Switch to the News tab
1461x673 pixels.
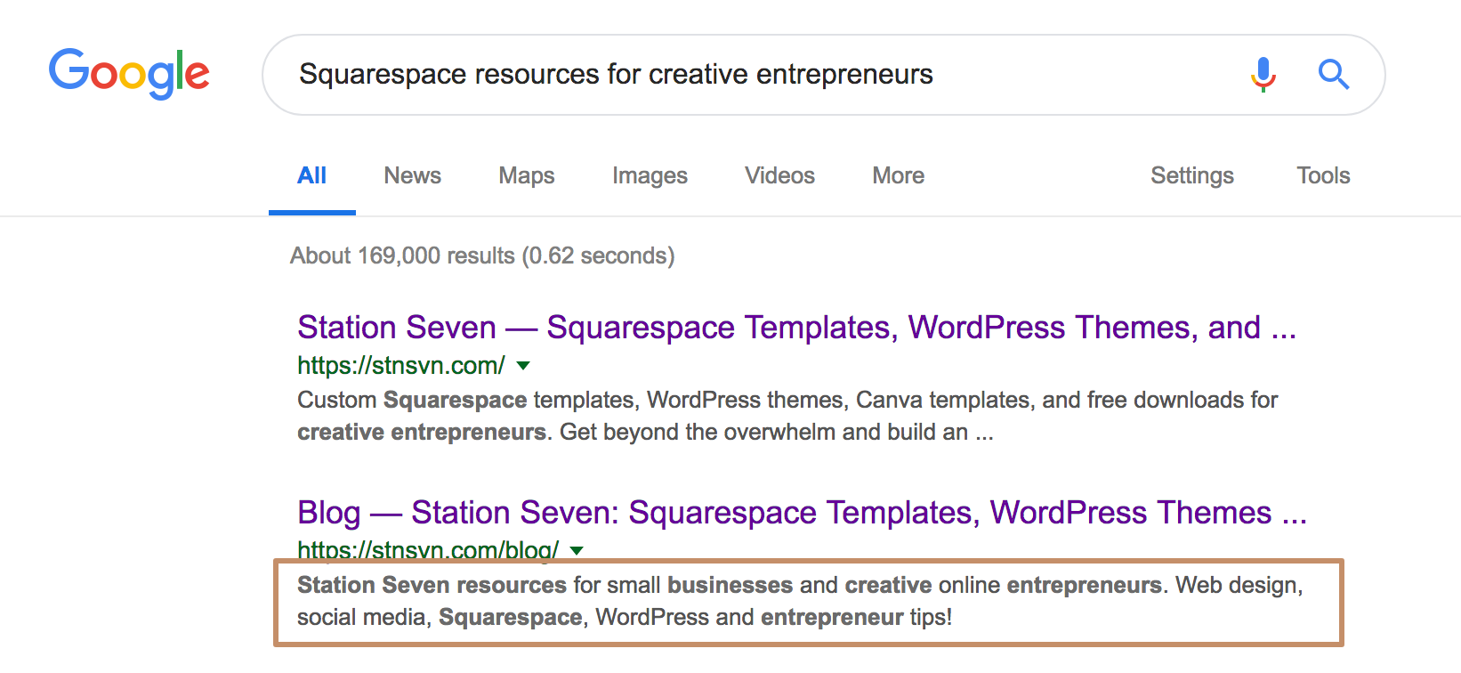click(413, 175)
